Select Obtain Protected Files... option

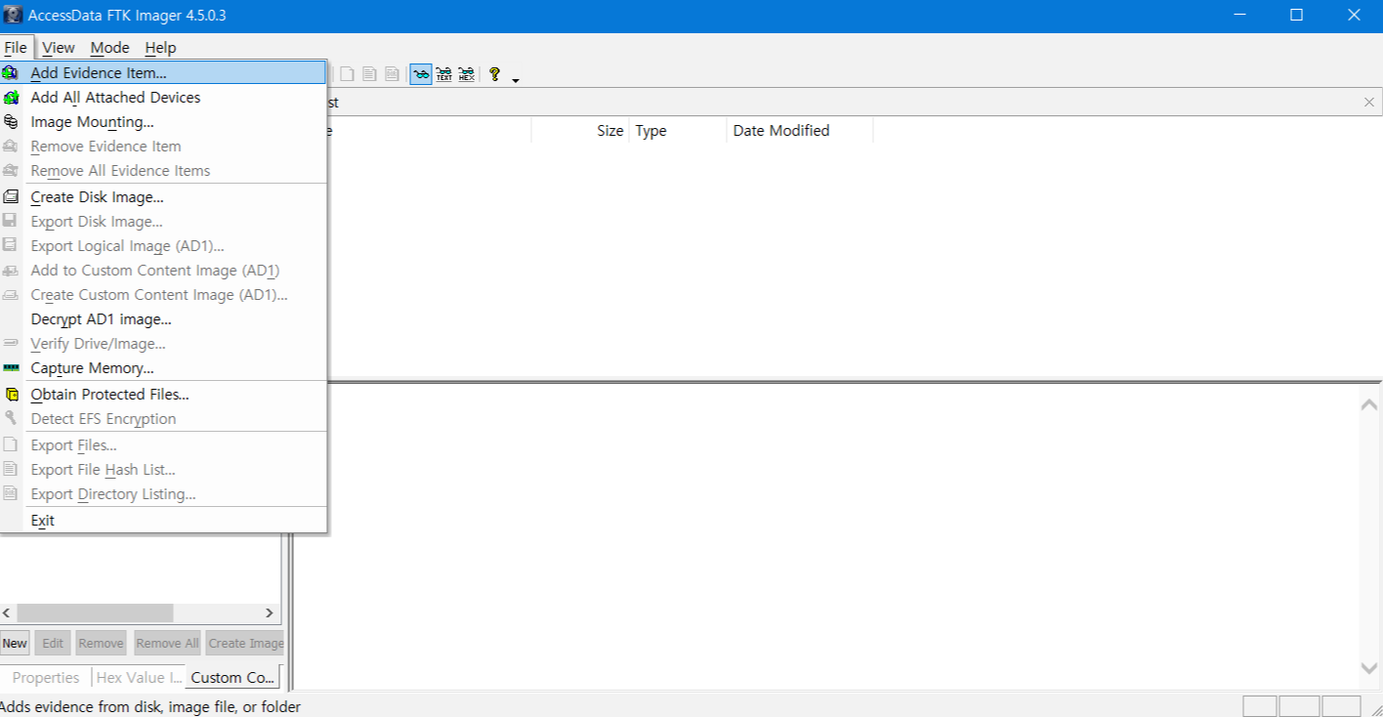click(163, 394)
